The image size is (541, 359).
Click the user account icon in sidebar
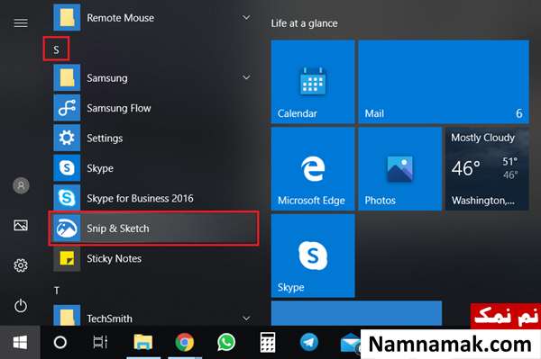tap(21, 185)
